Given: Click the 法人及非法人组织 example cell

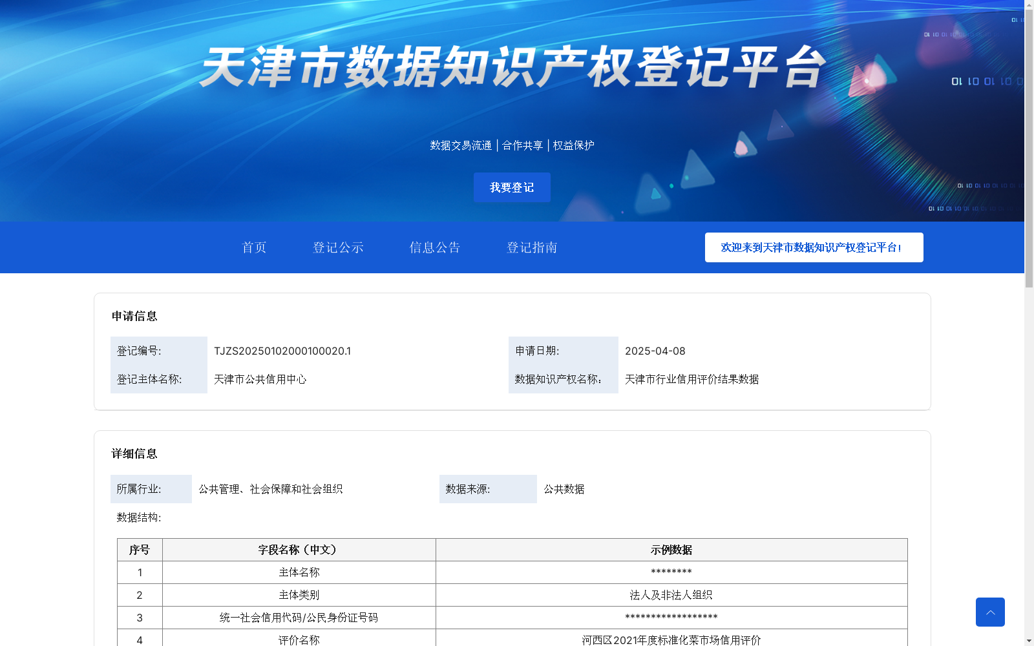Looking at the screenshot, I should click(x=671, y=595).
